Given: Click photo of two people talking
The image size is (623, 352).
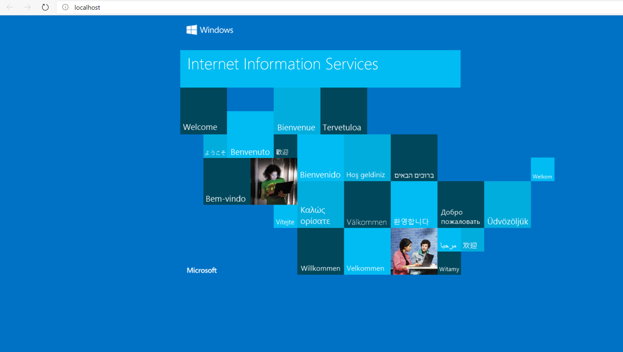Looking at the screenshot, I should point(414,251).
